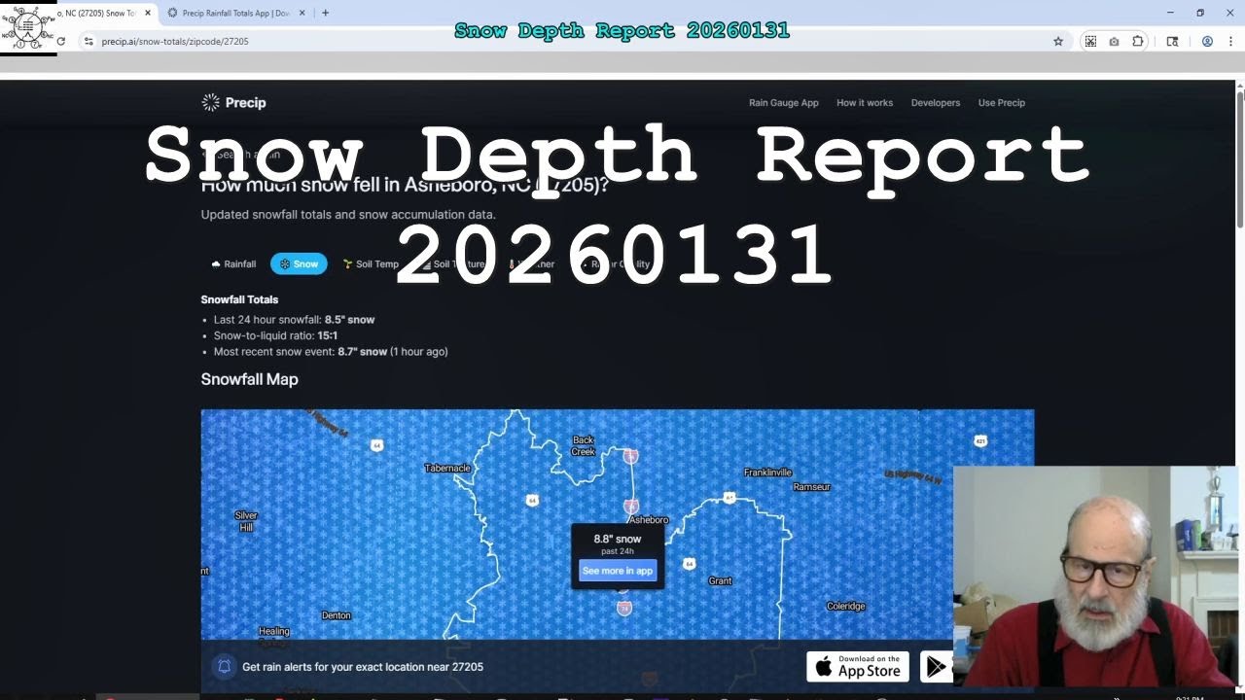Screen dimensions: 1245x700
Task: Bookmark this page with the star icon
Action: coord(1058,41)
